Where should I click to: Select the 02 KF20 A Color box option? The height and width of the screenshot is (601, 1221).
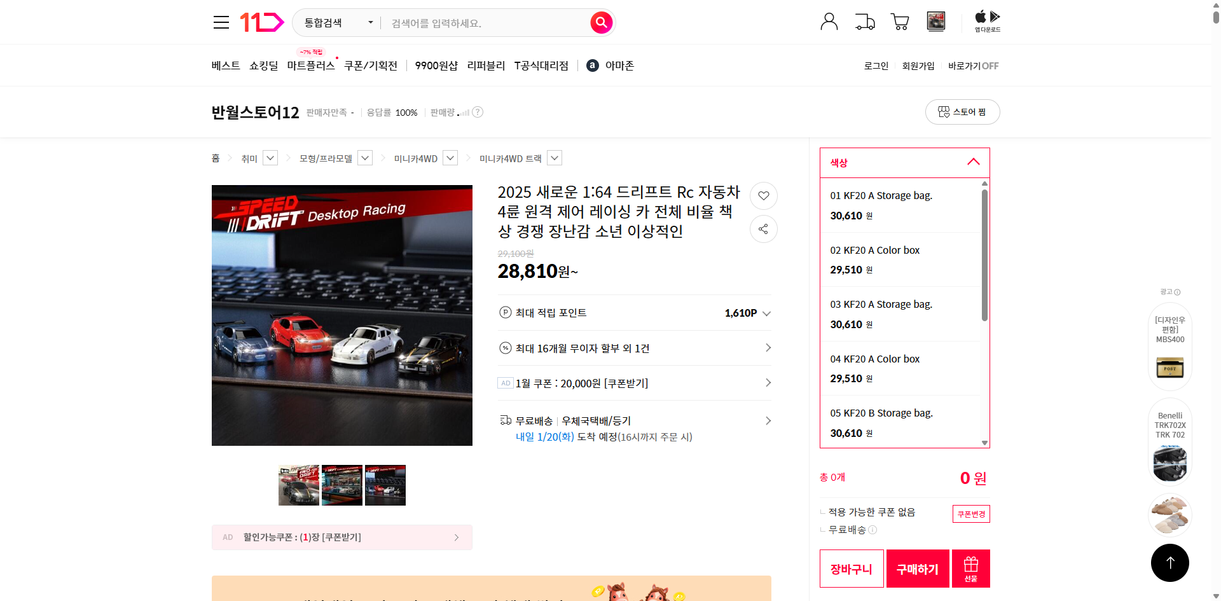900,259
